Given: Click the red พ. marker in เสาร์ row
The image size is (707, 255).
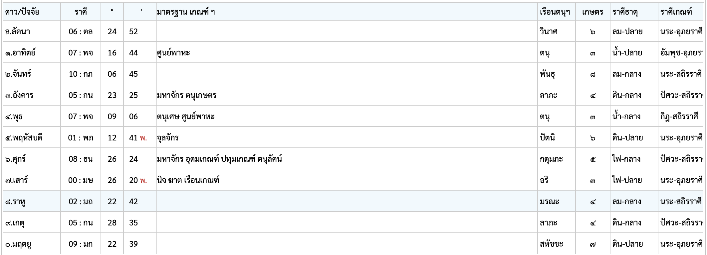Looking at the screenshot, I should pos(143,180).
